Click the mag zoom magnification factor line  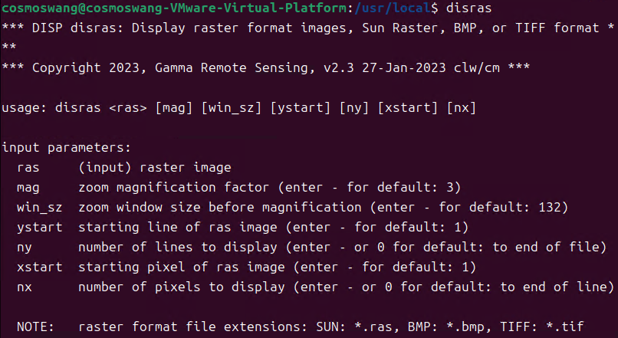tap(239, 187)
